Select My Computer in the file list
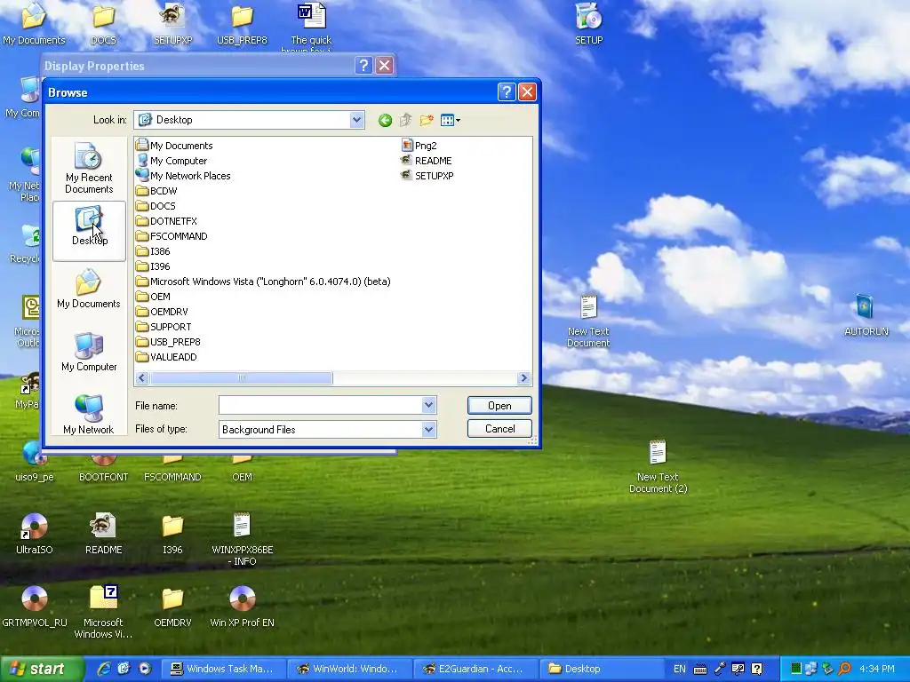The width and height of the screenshot is (910, 682). pos(172,161)
